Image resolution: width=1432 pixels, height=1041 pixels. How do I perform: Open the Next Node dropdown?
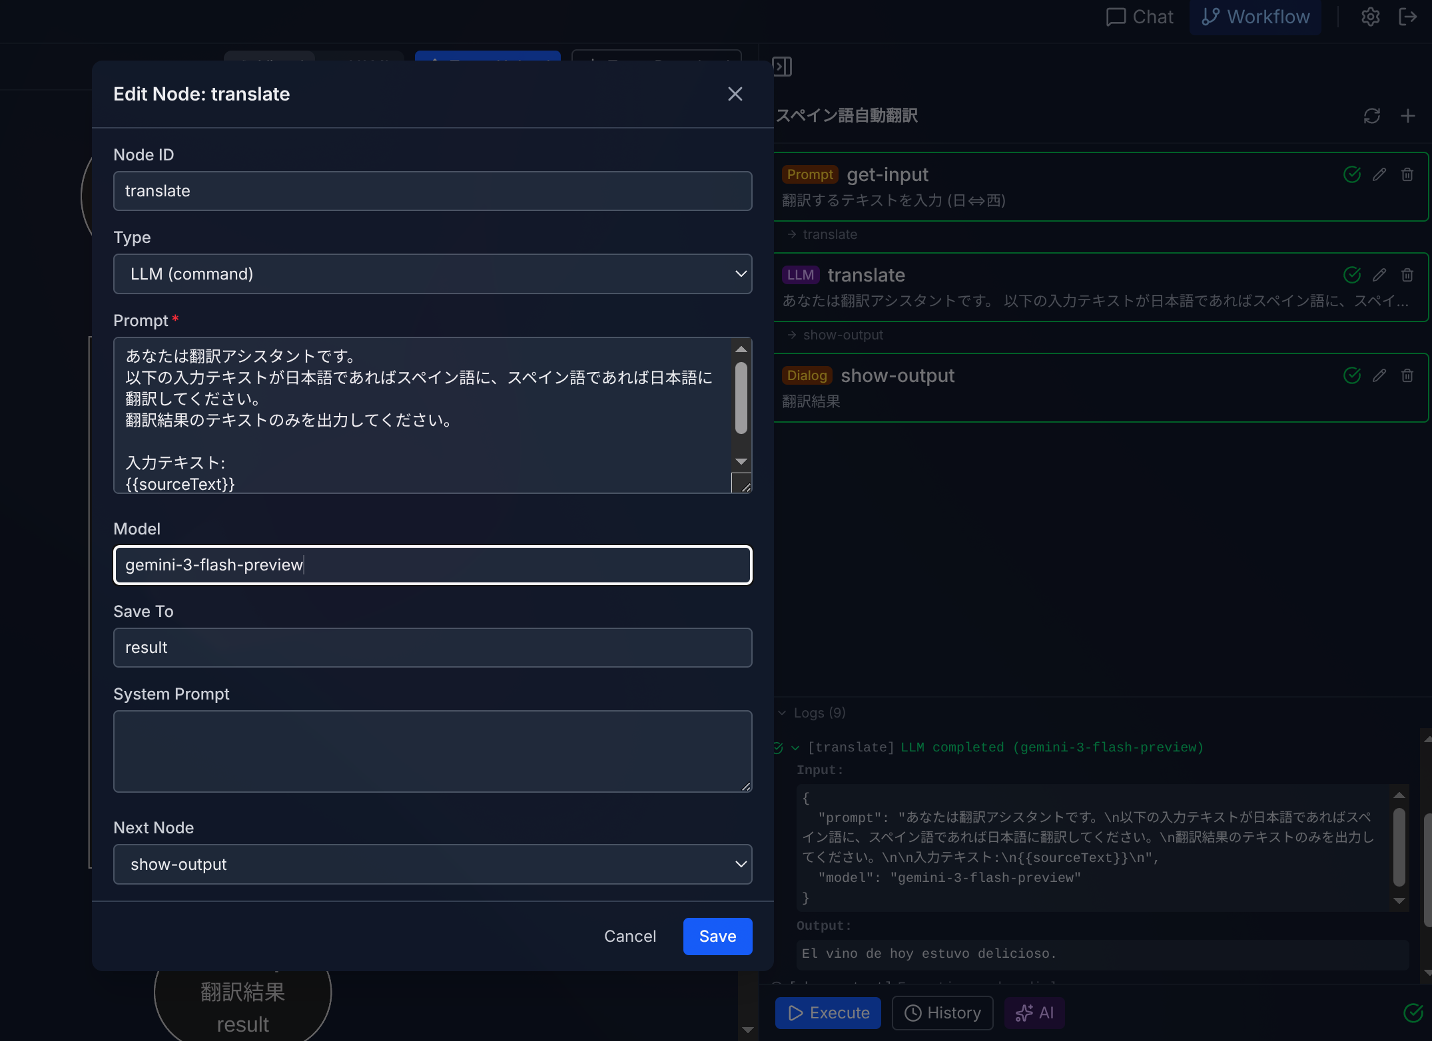point(432,864)
